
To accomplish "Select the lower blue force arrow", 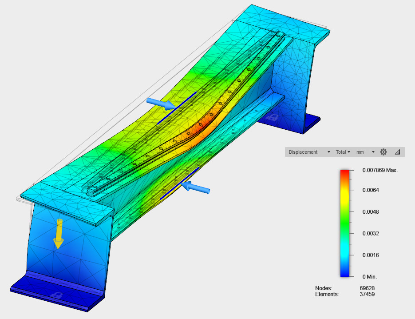I will click(x=196, y=187).
